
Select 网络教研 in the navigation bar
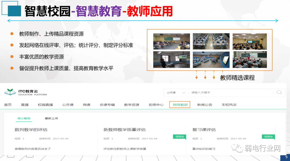click(x=179, y=105)
